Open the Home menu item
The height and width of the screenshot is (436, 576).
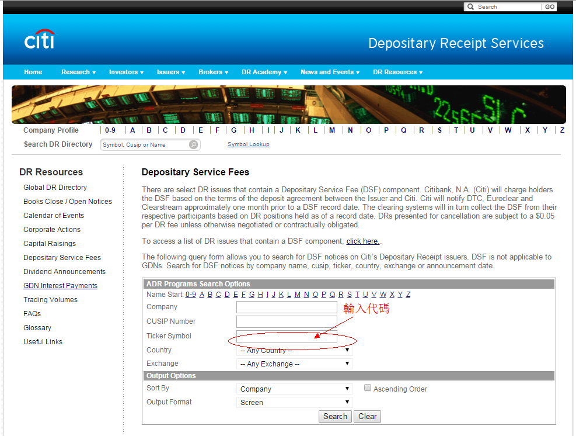[x=33, y=72]
